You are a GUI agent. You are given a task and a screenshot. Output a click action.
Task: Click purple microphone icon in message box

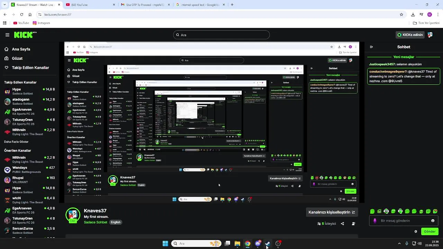coord(375,221)
